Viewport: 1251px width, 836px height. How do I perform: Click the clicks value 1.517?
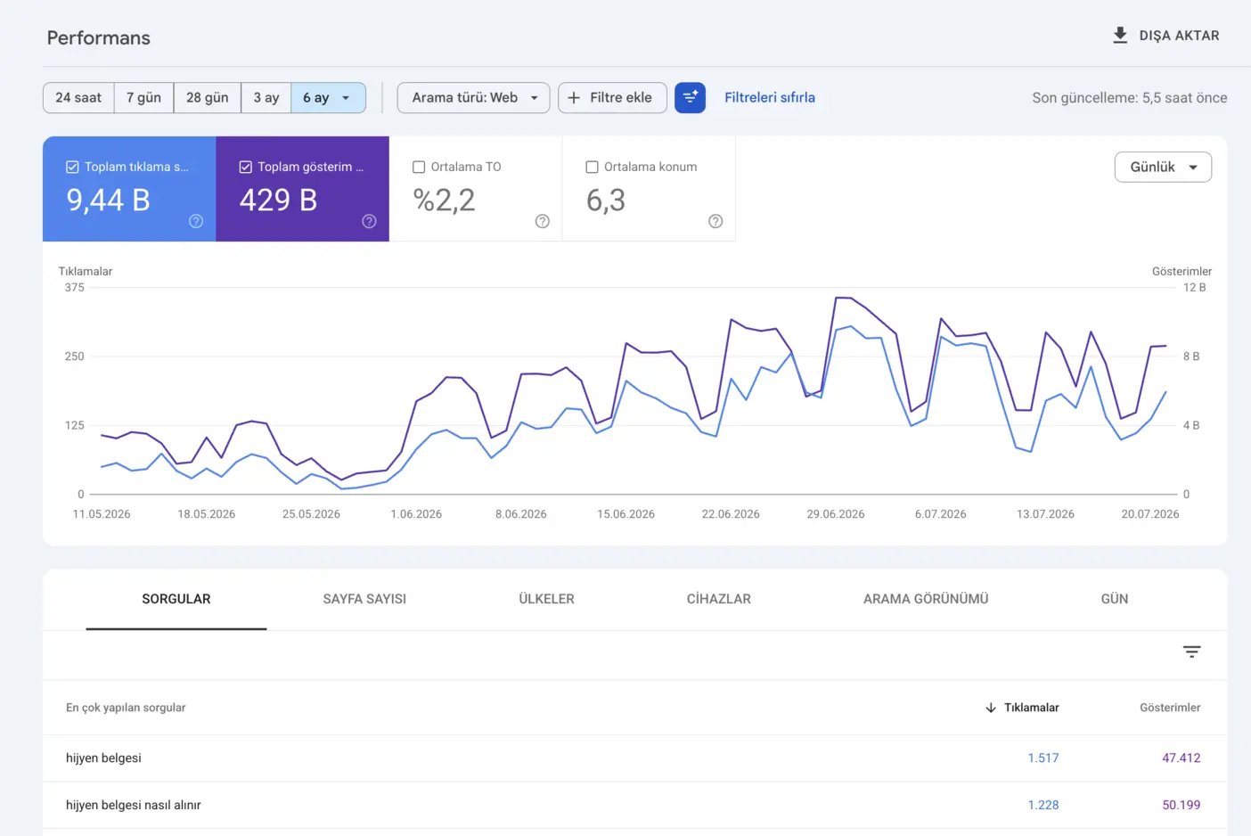pyautogui.click(x=1043, y=758)
